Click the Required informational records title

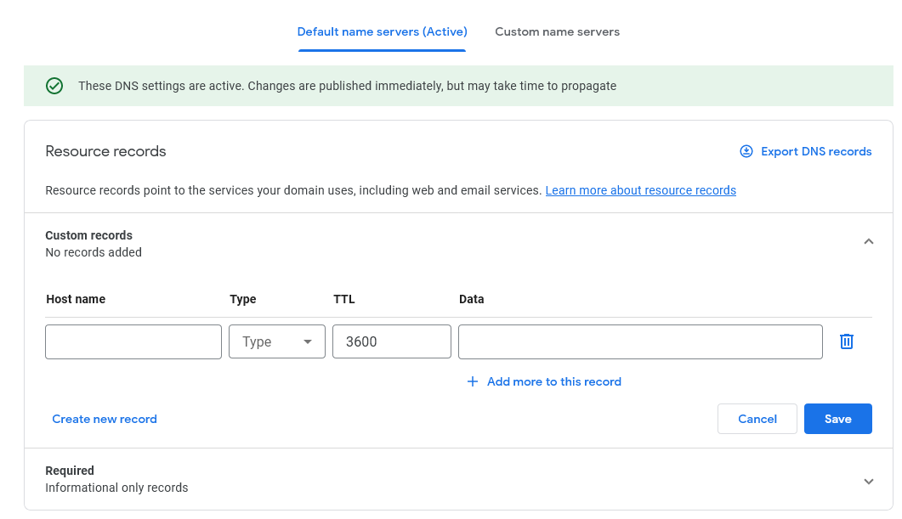click(70, 471)
